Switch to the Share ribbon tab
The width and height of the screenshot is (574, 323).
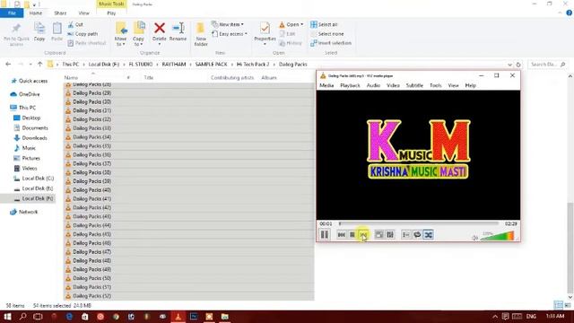60,13
